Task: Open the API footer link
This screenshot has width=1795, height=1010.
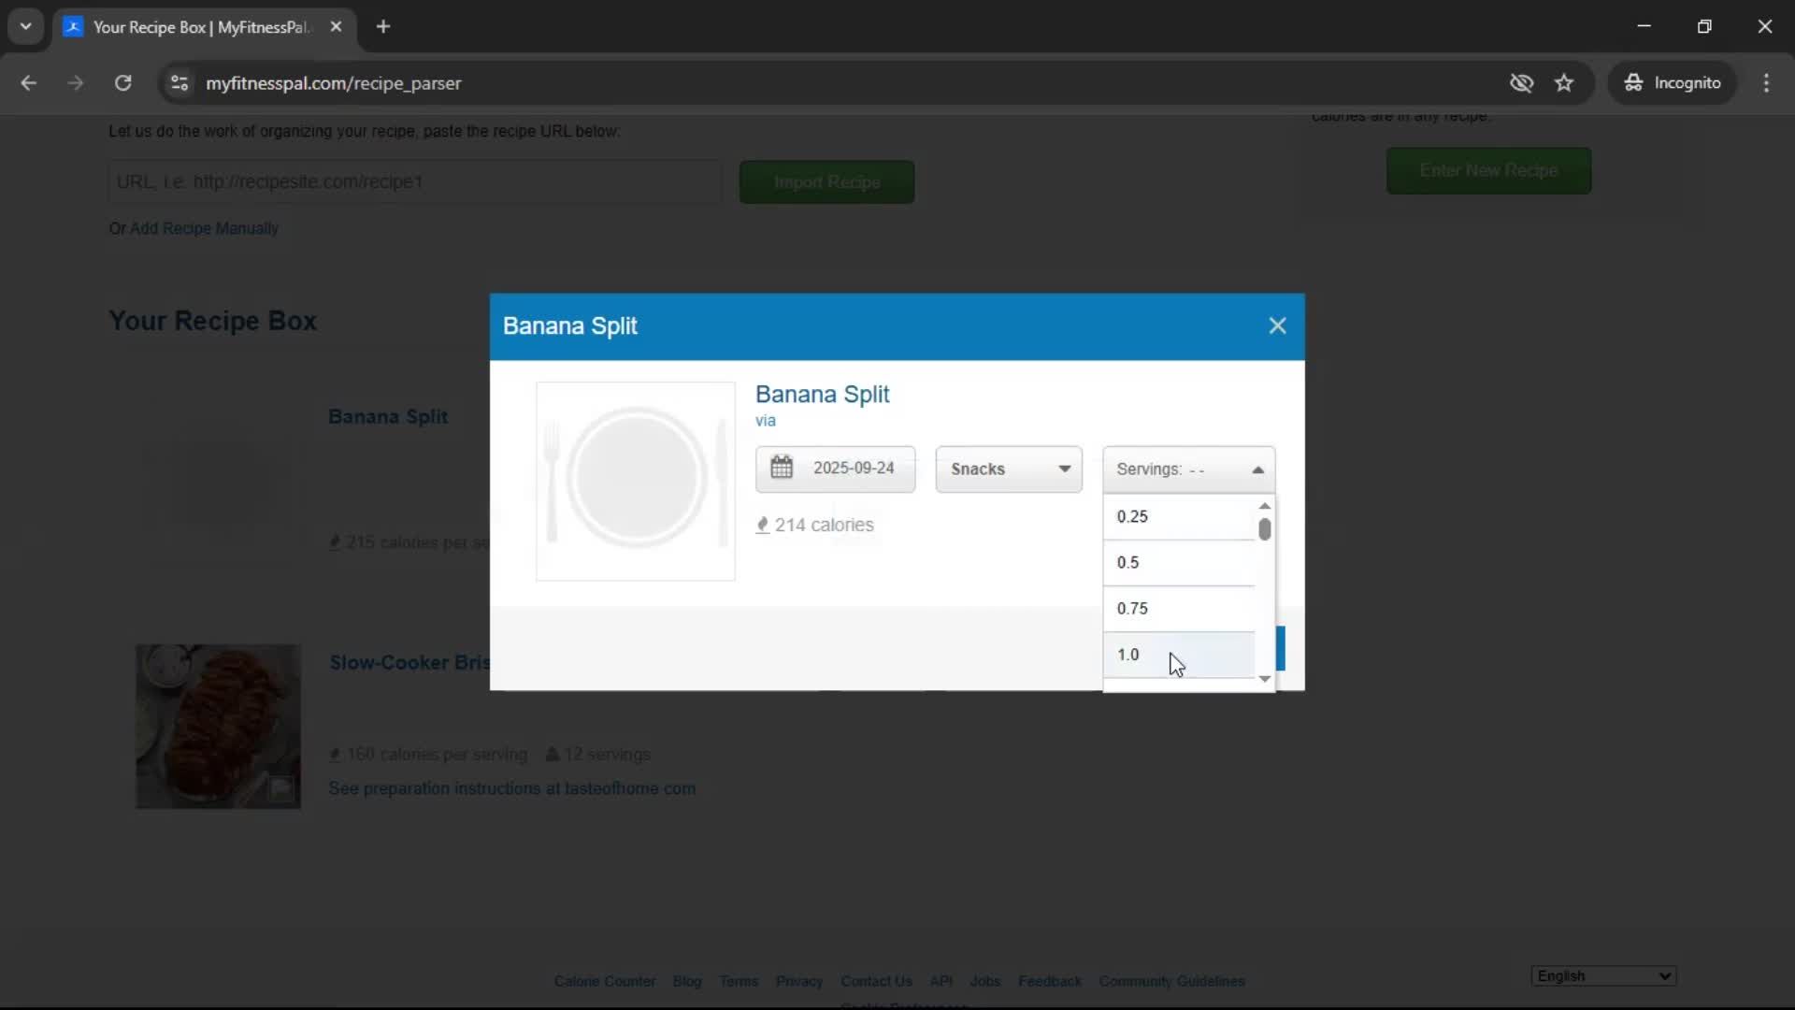Action: click(941, 981)
